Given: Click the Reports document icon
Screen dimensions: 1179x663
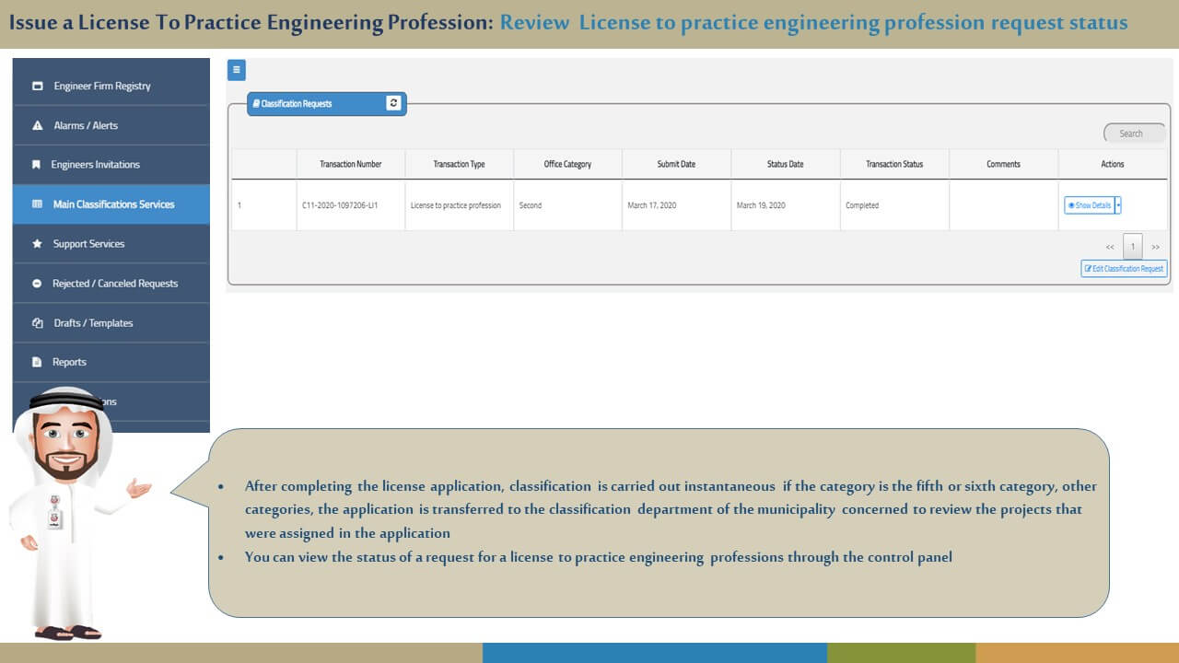Looking at the screenshot, I should coord(37,363).
